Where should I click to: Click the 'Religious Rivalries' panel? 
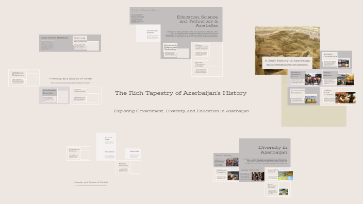(133, 154)
